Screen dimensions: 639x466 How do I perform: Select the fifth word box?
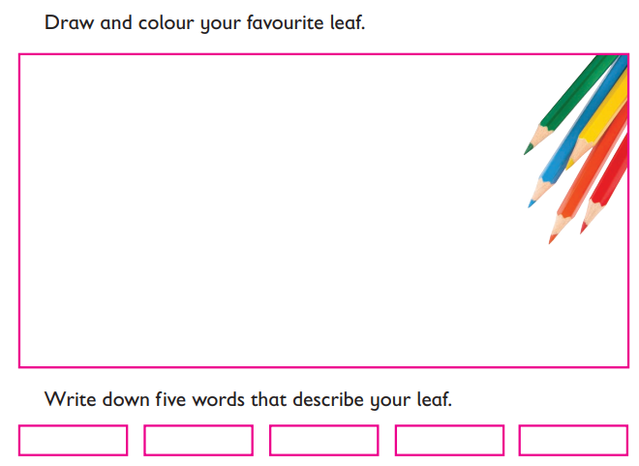[x=573, y=440]
